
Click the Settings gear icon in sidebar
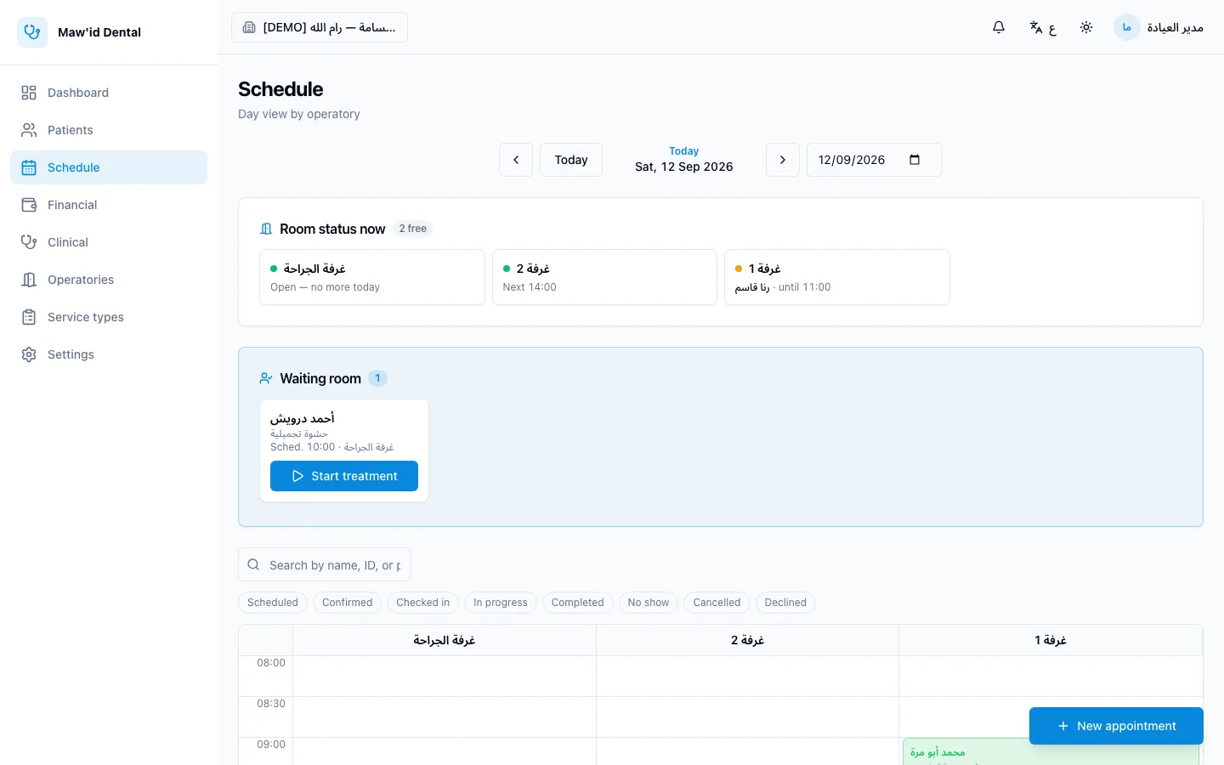(29, 354)
